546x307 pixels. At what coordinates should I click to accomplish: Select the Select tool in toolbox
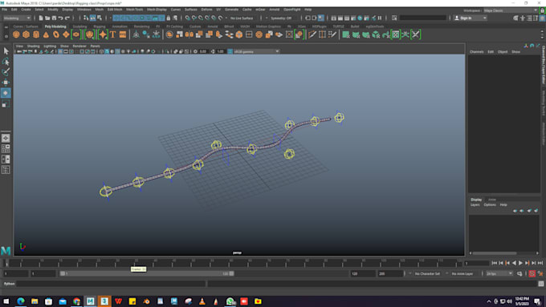coord(6,51)
